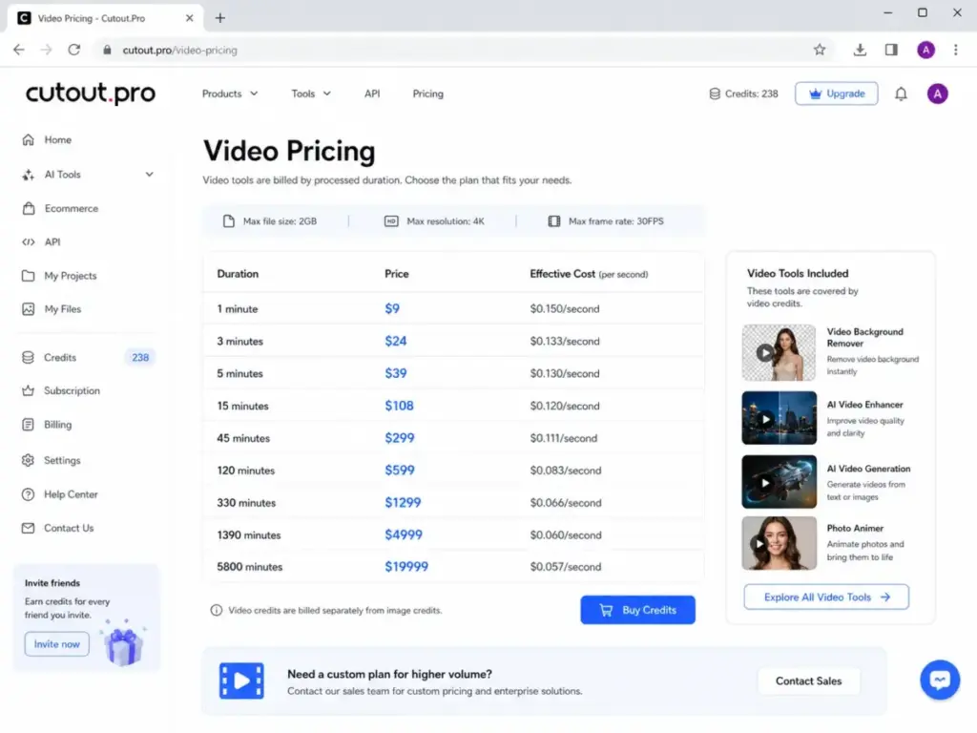Open Subscription crown icon in sidebar
The height and width of the screenshot is (733, 977).
tap(28, 390)
